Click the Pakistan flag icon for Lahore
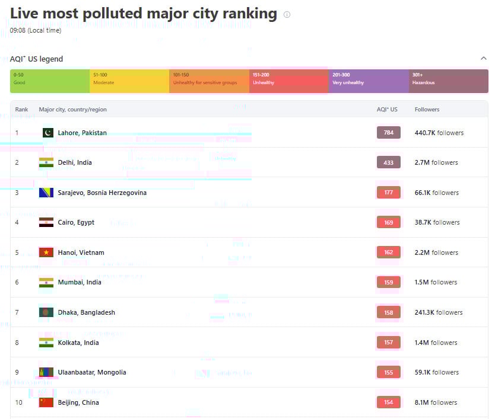Image resolution: width=495 pixels, height=419 pixels. 48,133
